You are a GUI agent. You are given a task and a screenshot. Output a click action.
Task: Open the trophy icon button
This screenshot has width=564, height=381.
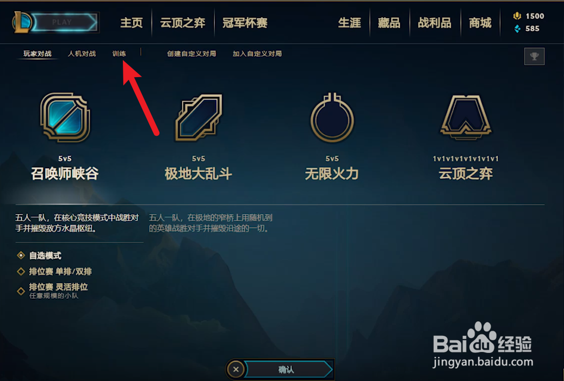[534, 56]
